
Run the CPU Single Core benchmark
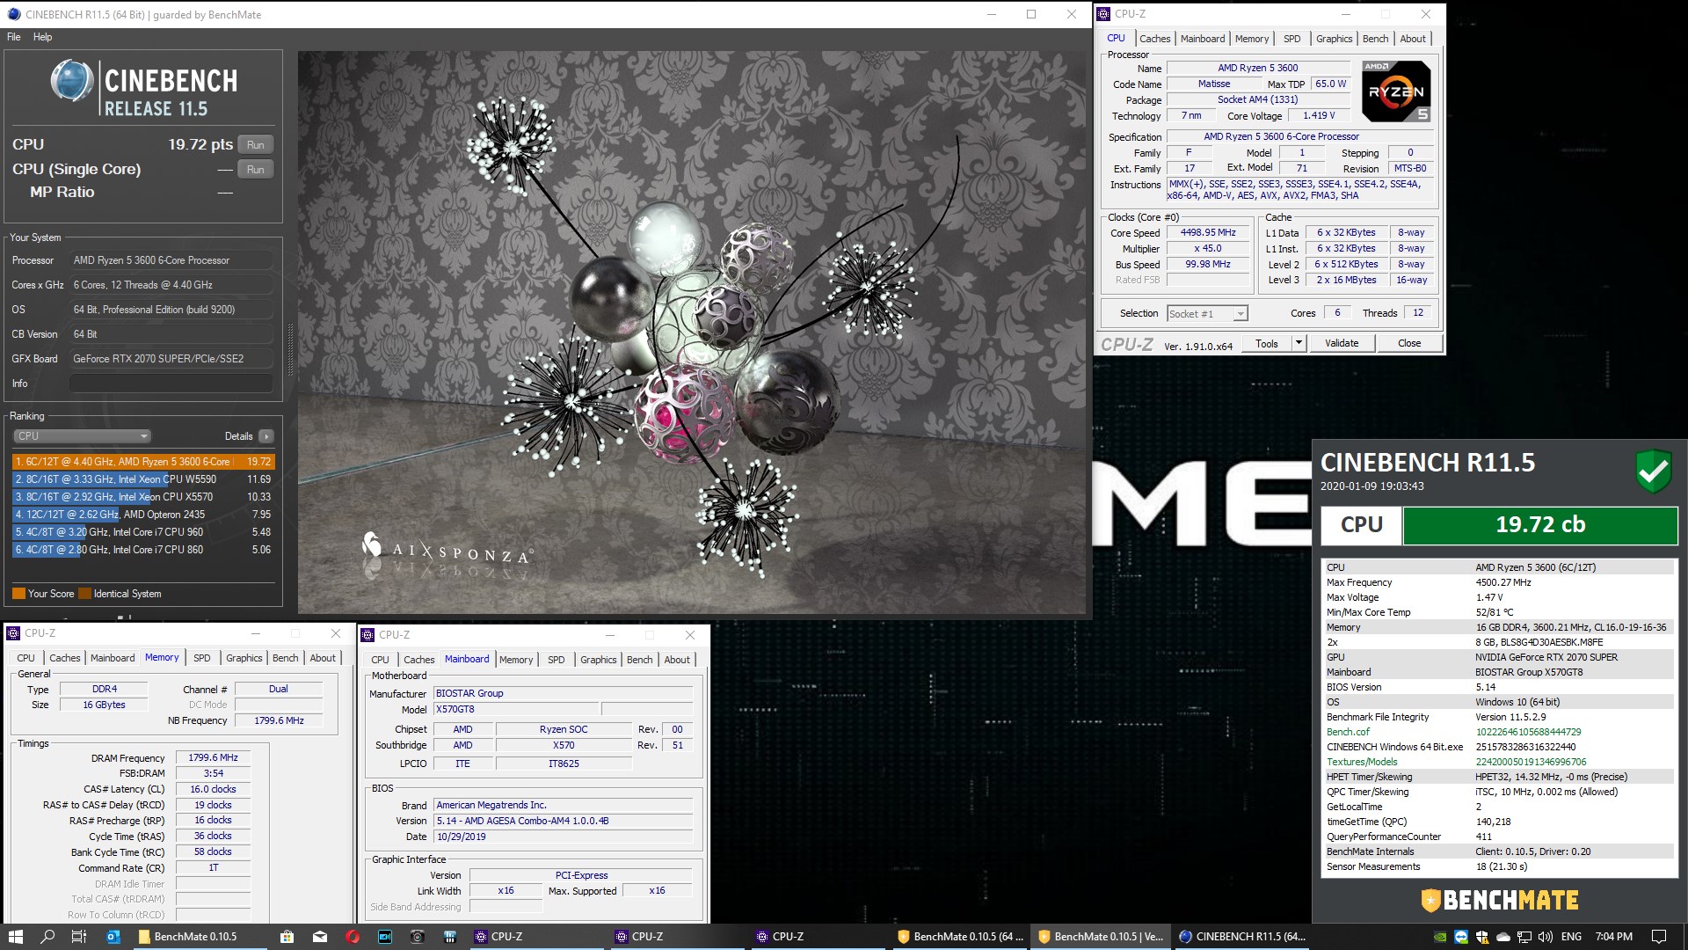click(x=256, y=170)
